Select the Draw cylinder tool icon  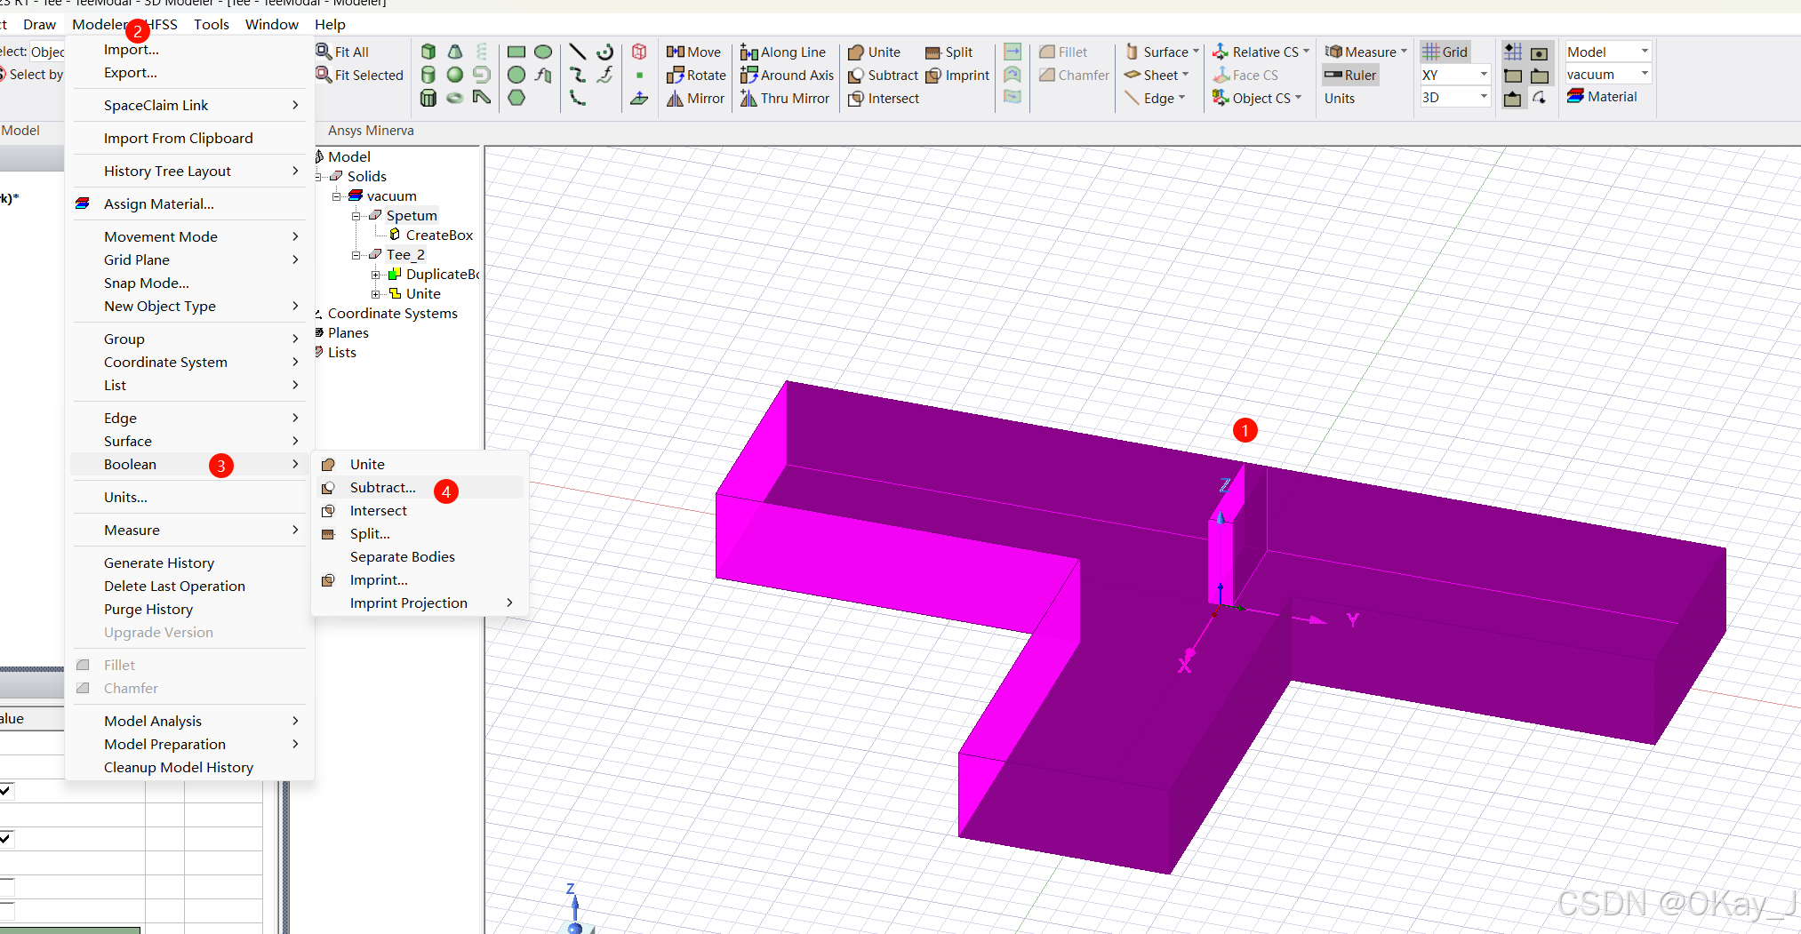tap(428, 75)
